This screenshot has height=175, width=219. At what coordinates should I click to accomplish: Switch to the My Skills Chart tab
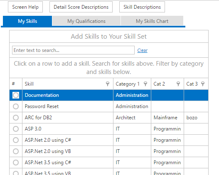click(152, 21)
